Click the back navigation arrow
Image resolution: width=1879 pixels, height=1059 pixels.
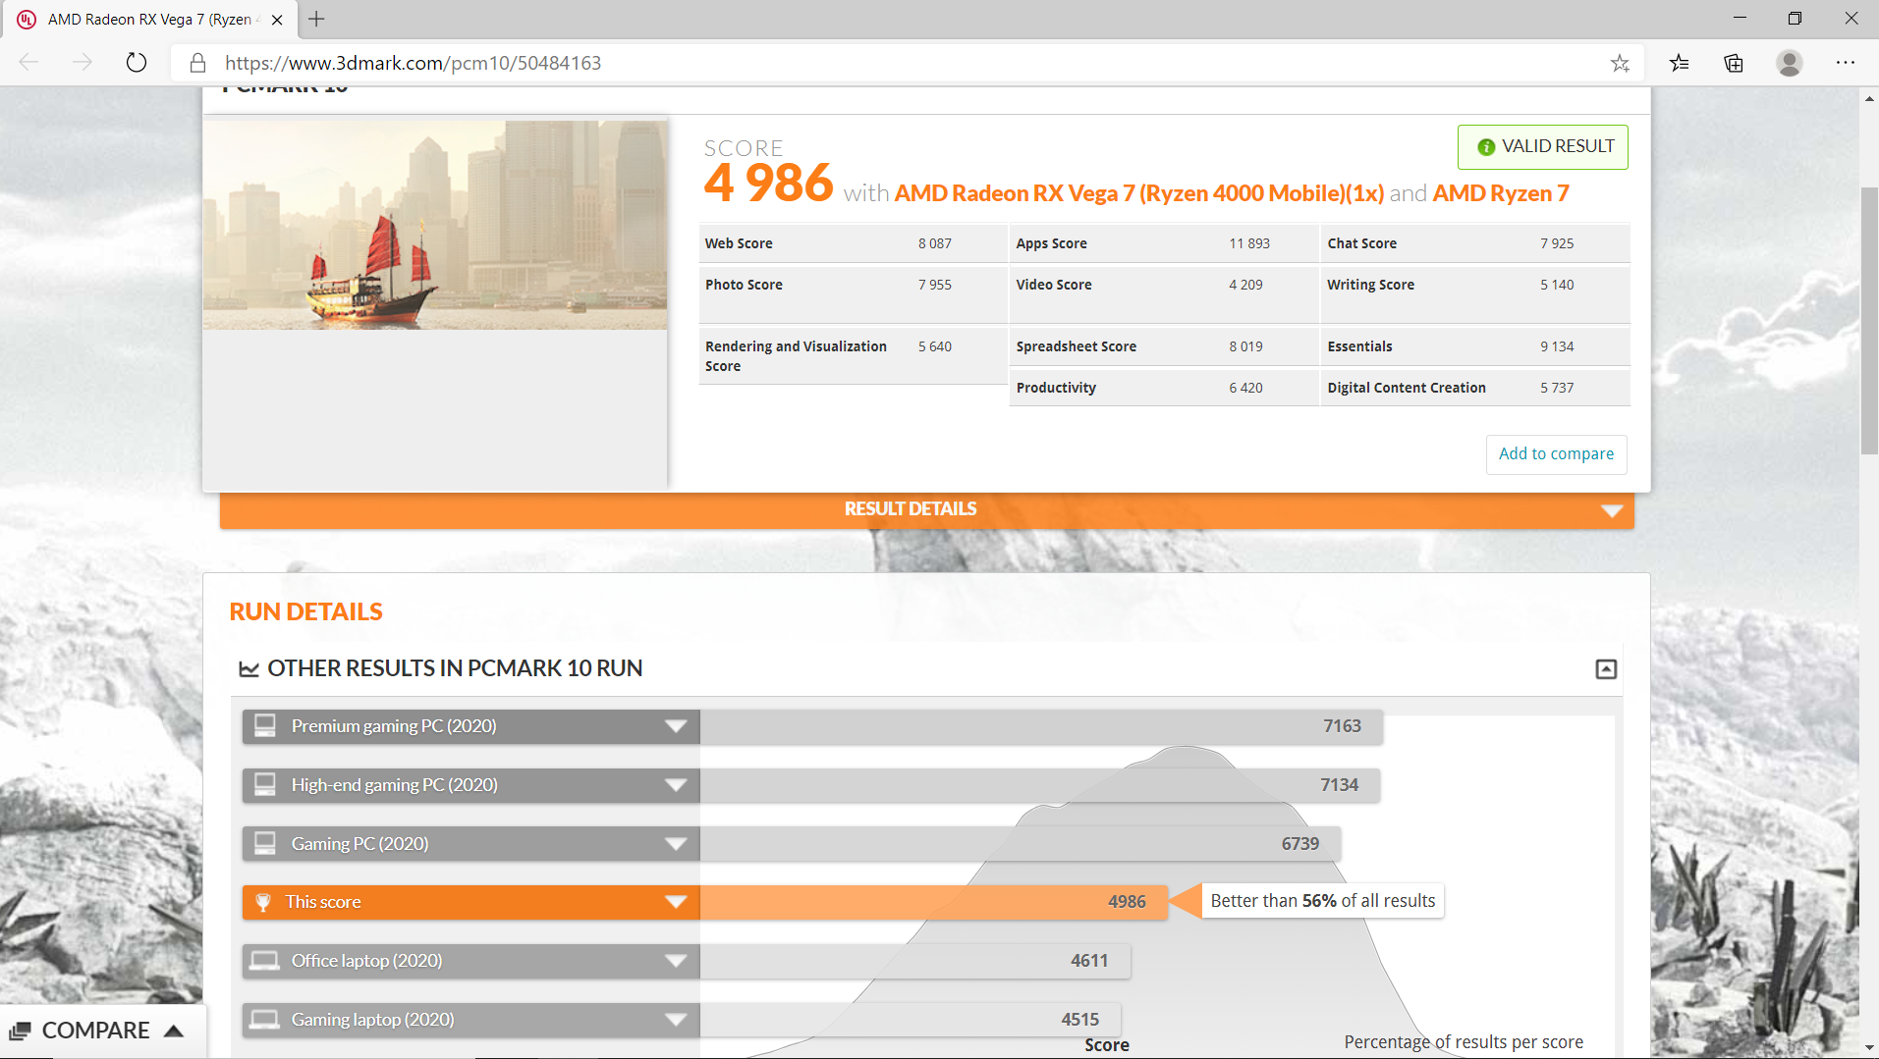tap(28, 62)
